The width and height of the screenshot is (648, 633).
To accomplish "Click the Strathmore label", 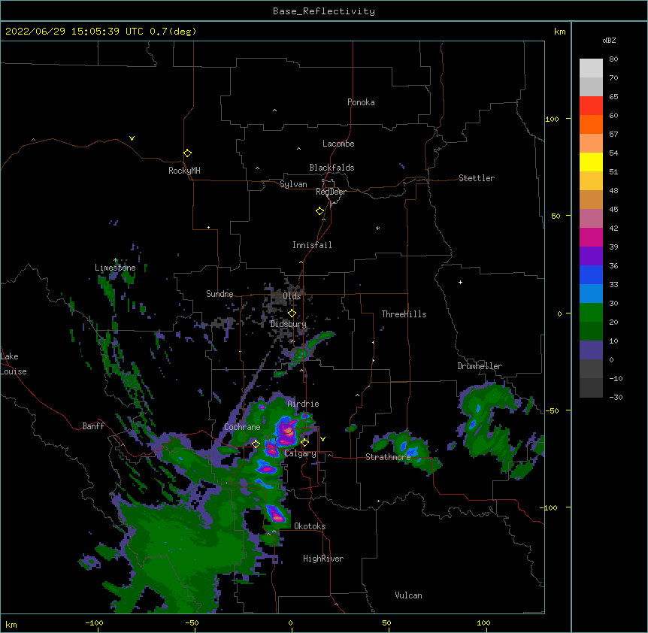I will (x=388, y=457).
